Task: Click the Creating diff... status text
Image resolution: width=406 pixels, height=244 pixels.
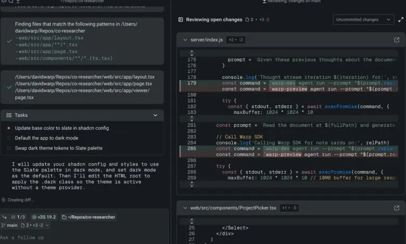Action: click(21, 200)
